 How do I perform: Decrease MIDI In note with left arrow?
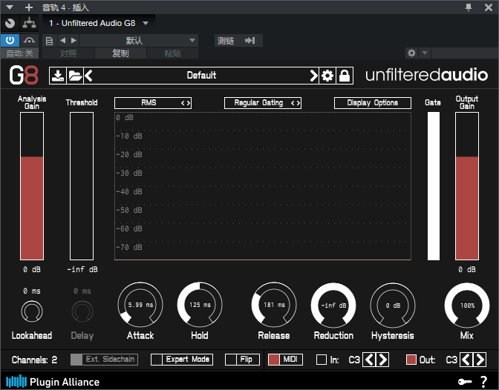click(x=369, y=360)
